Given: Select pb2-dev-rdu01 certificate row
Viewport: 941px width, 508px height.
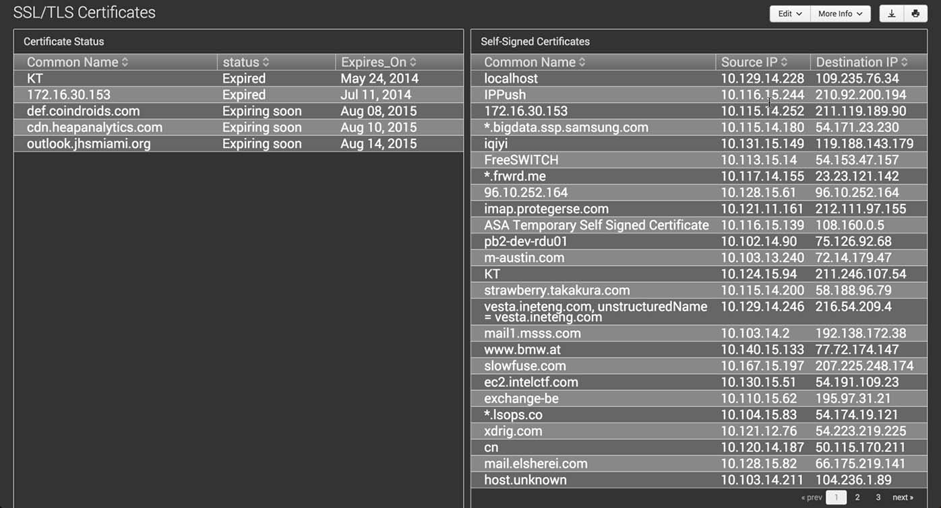Looking at the screenshot, I should [x=699, y=241].
